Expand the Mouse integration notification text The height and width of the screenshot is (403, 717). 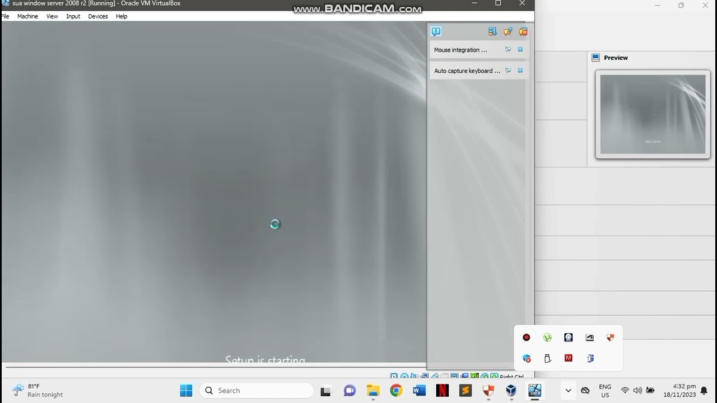(460, 50)
